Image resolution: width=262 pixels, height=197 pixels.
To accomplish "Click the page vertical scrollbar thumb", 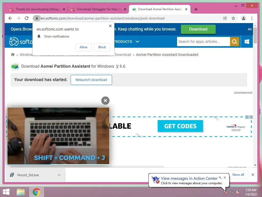I will click(255, 35).
